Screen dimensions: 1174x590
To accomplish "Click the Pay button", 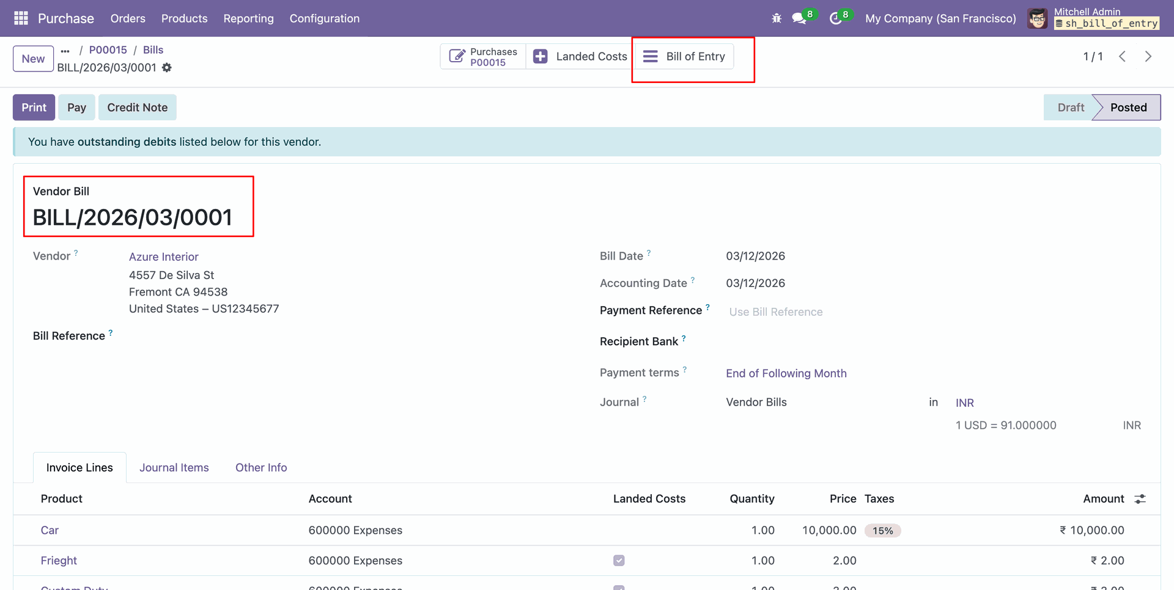I will tap(76, 107).
